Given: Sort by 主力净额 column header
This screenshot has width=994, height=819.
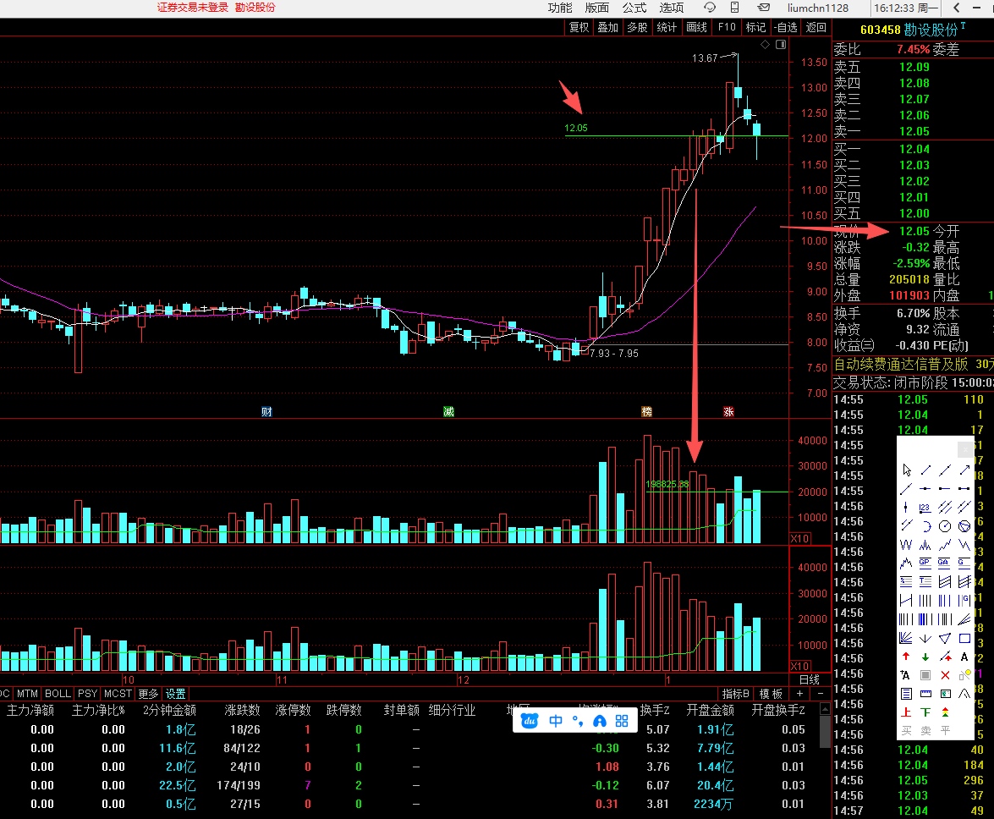Looking at the screenshot, I should point(30,710).
